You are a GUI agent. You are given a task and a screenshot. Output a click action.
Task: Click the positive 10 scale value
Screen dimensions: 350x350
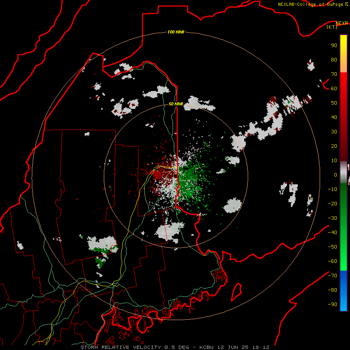click(x=334, y=161)
